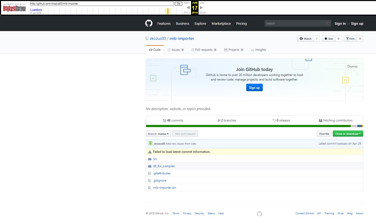Open commit hash be9bad9

point(342,144)
